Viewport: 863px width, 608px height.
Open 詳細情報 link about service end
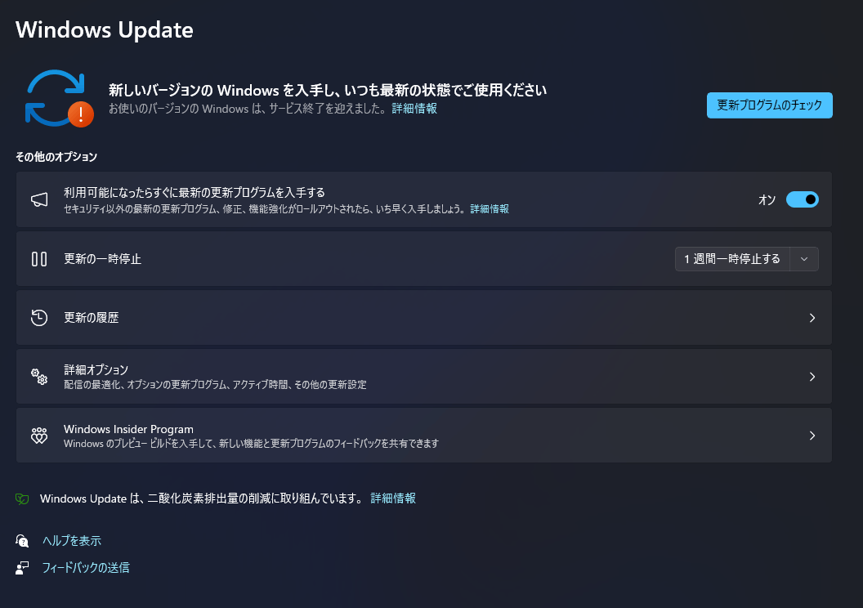tap(414, 109)
